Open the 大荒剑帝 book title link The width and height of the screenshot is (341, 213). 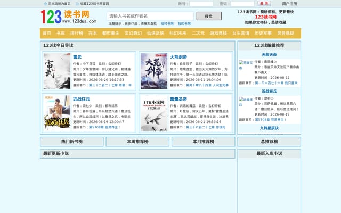[x=178, y=57]
